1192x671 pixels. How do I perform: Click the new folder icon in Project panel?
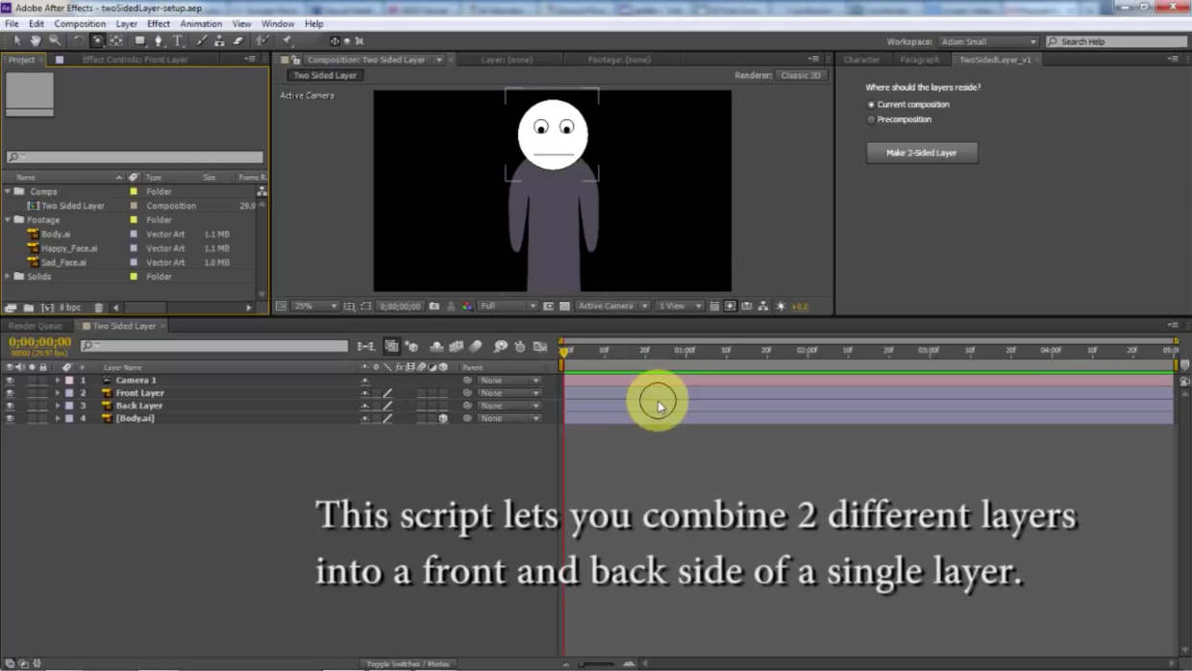point(29,308)
